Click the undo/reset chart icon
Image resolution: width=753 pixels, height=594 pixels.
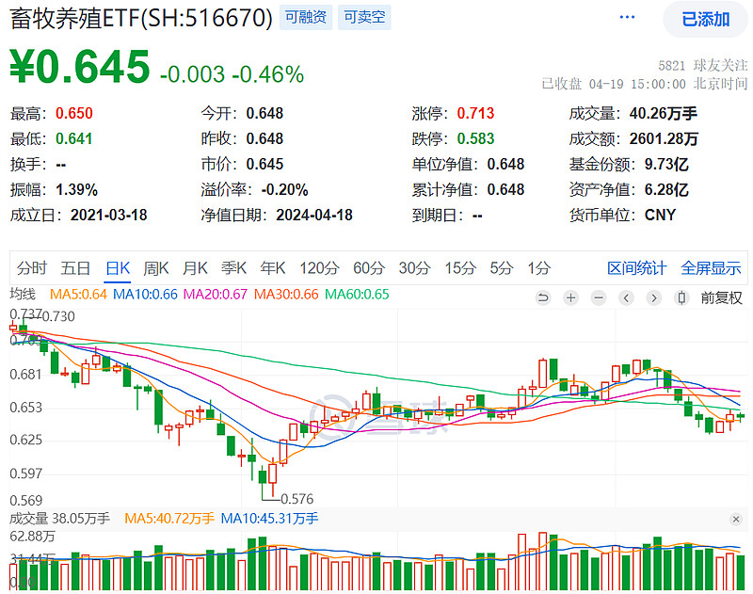point(542,297)
